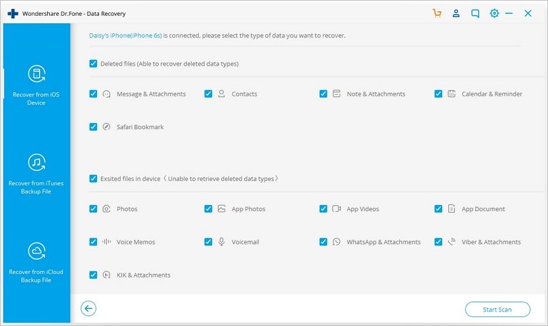Toggle the Contacts checkbox
Image resolution: width=548 pixels, height=326 pixels.
(x=208, y=94)
